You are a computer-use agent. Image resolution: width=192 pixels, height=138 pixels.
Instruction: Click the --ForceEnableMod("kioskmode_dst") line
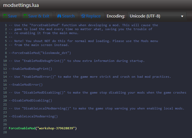[40, 53]
